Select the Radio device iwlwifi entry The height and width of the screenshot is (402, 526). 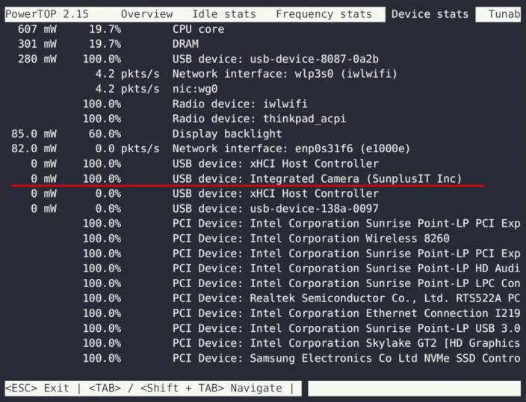(x=239, y=104)
